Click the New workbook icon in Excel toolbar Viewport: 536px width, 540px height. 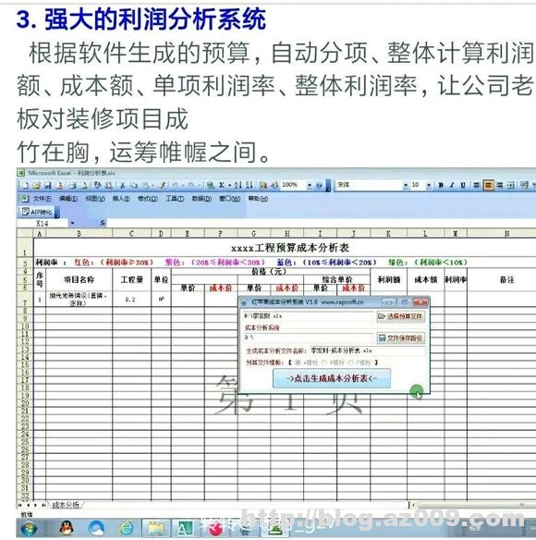[26, 185]
